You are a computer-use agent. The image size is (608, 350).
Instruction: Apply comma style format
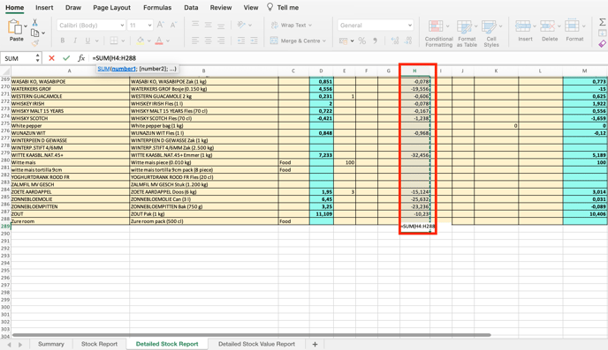pos(375,41)
